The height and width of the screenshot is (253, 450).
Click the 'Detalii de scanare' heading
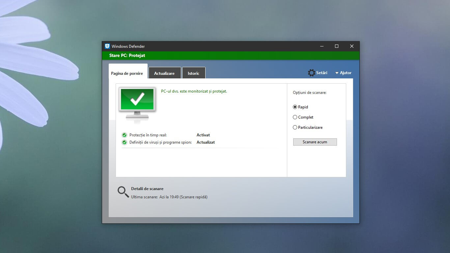tap(147, 189)
